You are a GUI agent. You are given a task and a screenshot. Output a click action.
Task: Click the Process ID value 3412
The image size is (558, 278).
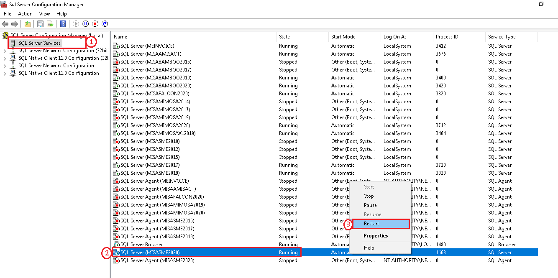[441, 46]
